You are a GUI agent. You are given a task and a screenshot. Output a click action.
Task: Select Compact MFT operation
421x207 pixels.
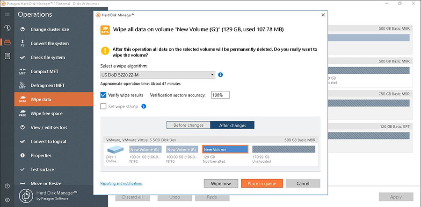point(54,71)
